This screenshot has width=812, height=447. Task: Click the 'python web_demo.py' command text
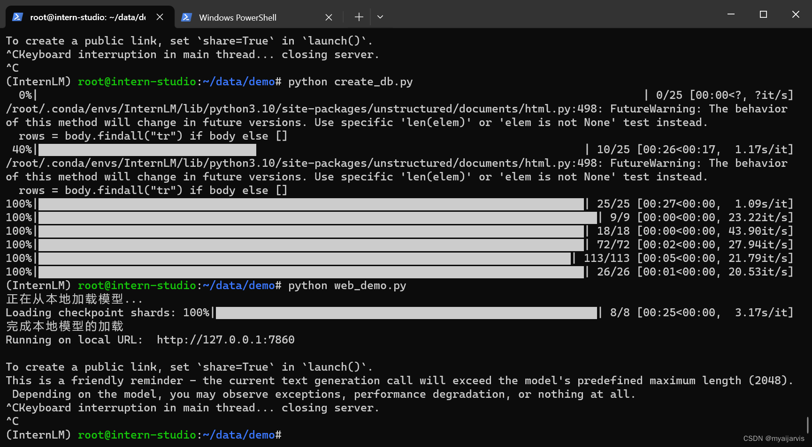coord(347,285)
